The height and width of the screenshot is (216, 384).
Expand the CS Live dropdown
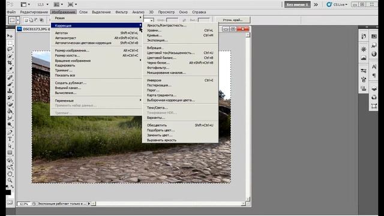337,4
